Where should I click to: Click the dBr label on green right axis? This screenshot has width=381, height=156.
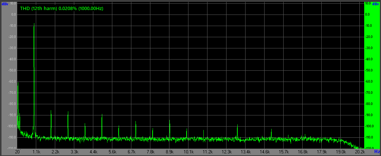click(377, 4)
